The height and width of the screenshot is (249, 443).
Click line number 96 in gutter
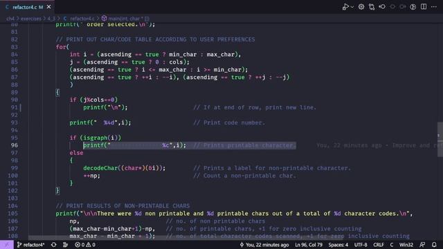point(15,145)
